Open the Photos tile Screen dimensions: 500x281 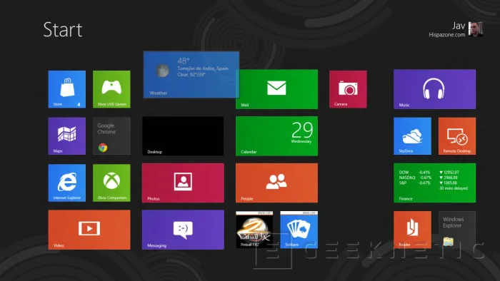pyautogui.click(x=183, y=183)
